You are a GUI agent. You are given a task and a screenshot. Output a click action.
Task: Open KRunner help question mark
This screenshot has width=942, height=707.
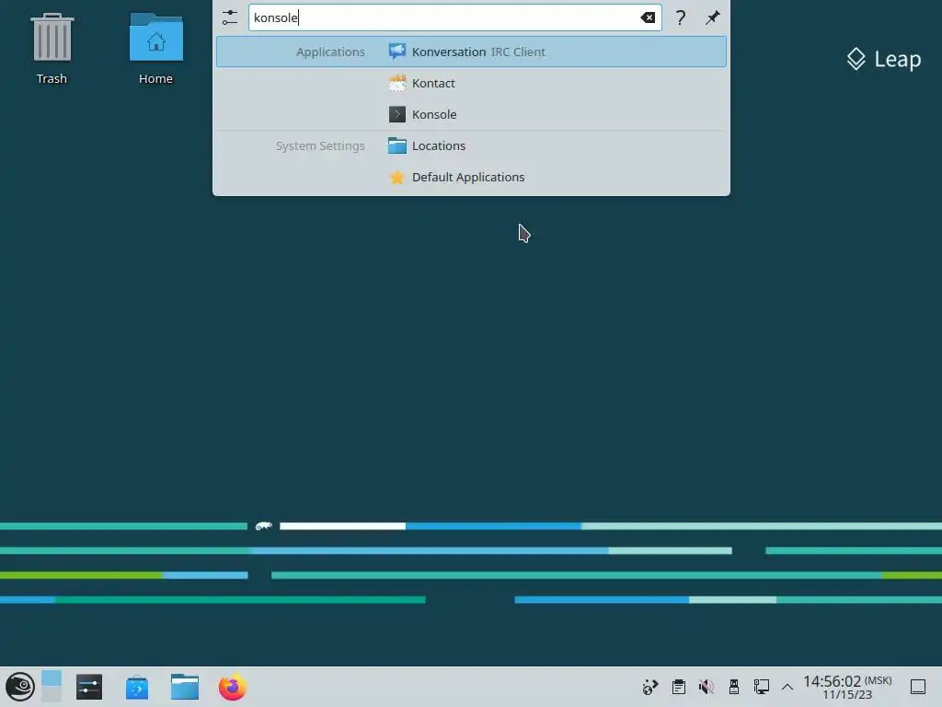coord(680,17)
